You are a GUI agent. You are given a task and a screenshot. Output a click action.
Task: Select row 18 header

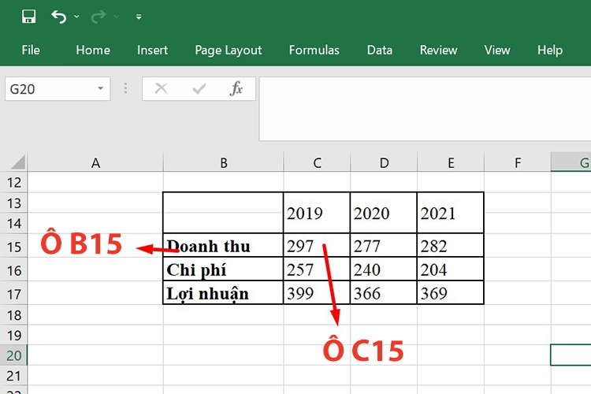pos(14,315)
